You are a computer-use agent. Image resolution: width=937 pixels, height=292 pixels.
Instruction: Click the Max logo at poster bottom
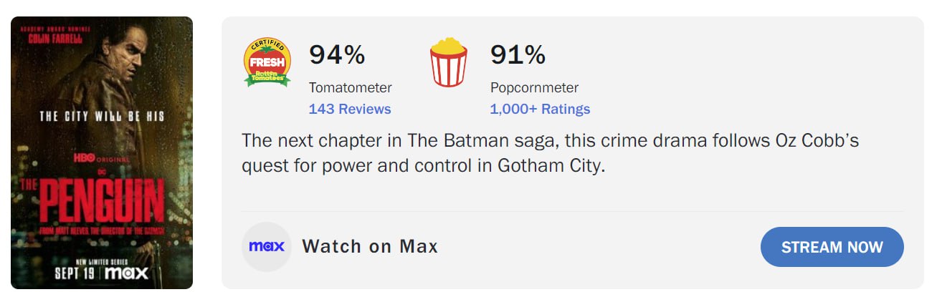127,273
